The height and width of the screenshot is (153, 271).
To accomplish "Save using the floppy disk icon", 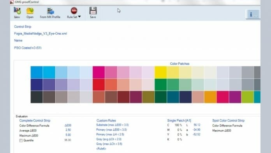I will coord(93,11).
